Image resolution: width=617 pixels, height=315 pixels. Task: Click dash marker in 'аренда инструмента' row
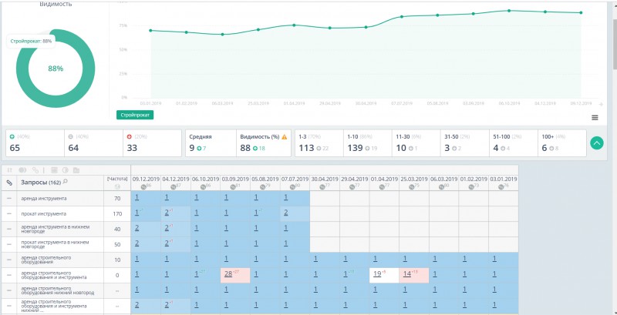click(9, 199)
